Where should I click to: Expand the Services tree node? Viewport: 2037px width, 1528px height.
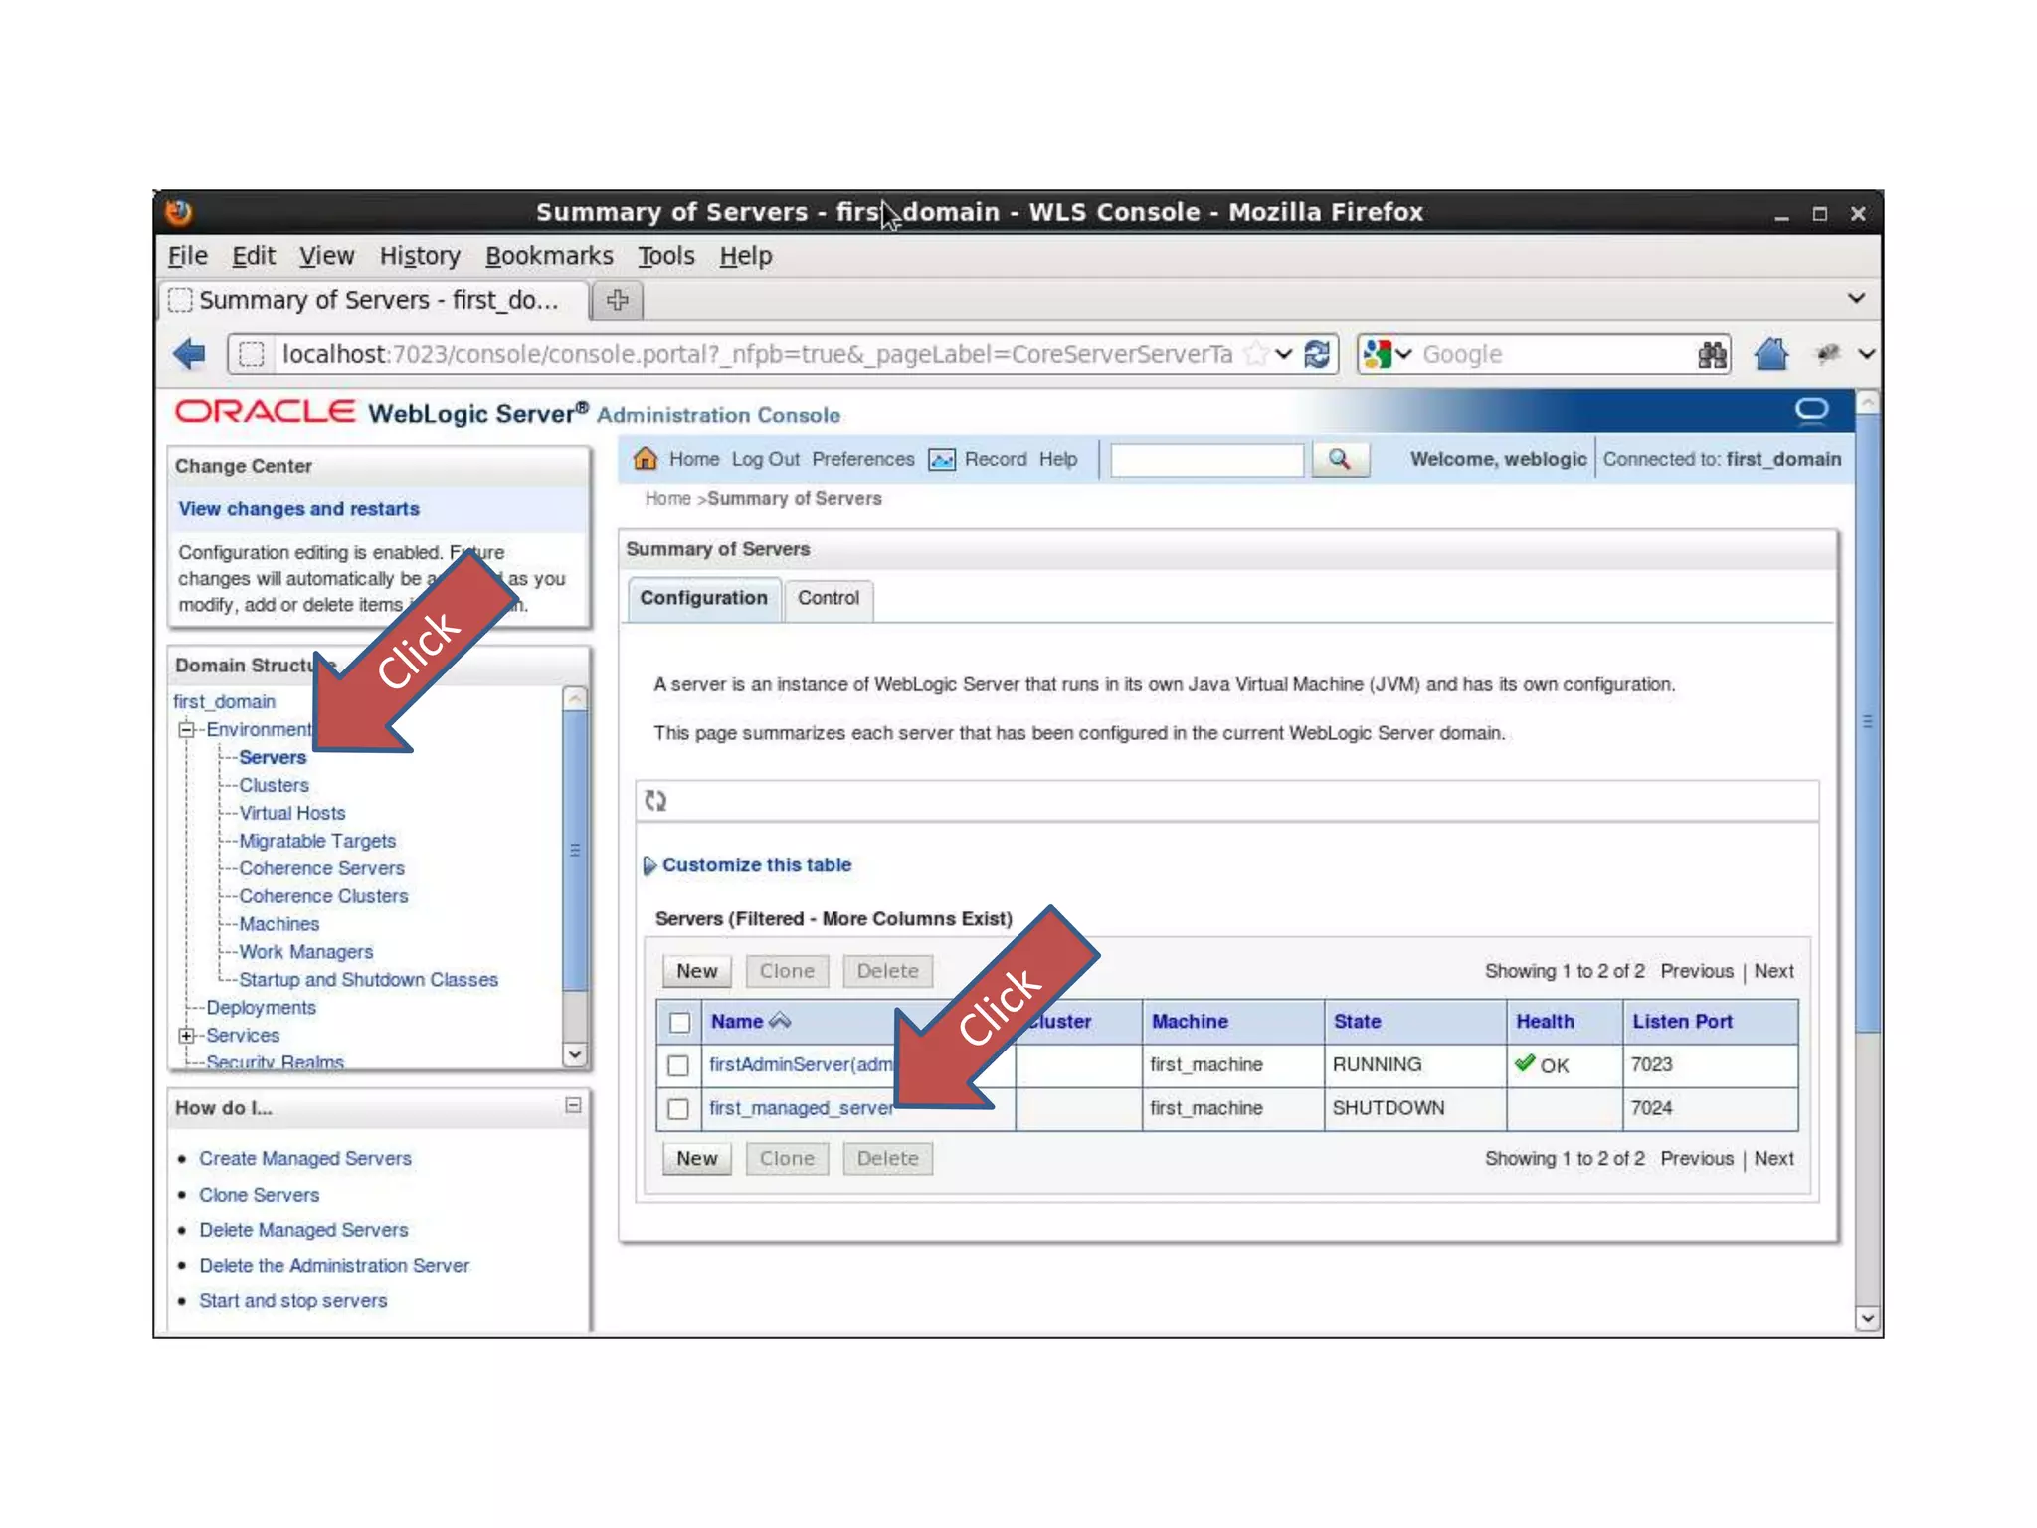(186, 1035)
